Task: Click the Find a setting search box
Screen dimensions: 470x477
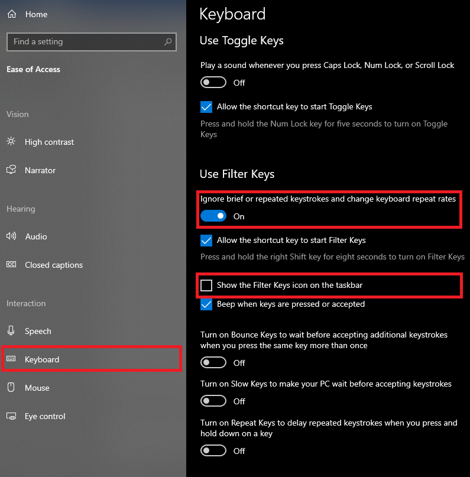Action: pyautogui.click(x=92, y=42)
